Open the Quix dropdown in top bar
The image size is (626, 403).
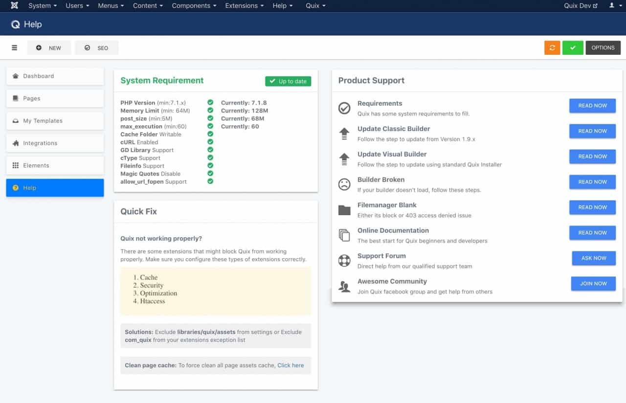click(315, 6)
